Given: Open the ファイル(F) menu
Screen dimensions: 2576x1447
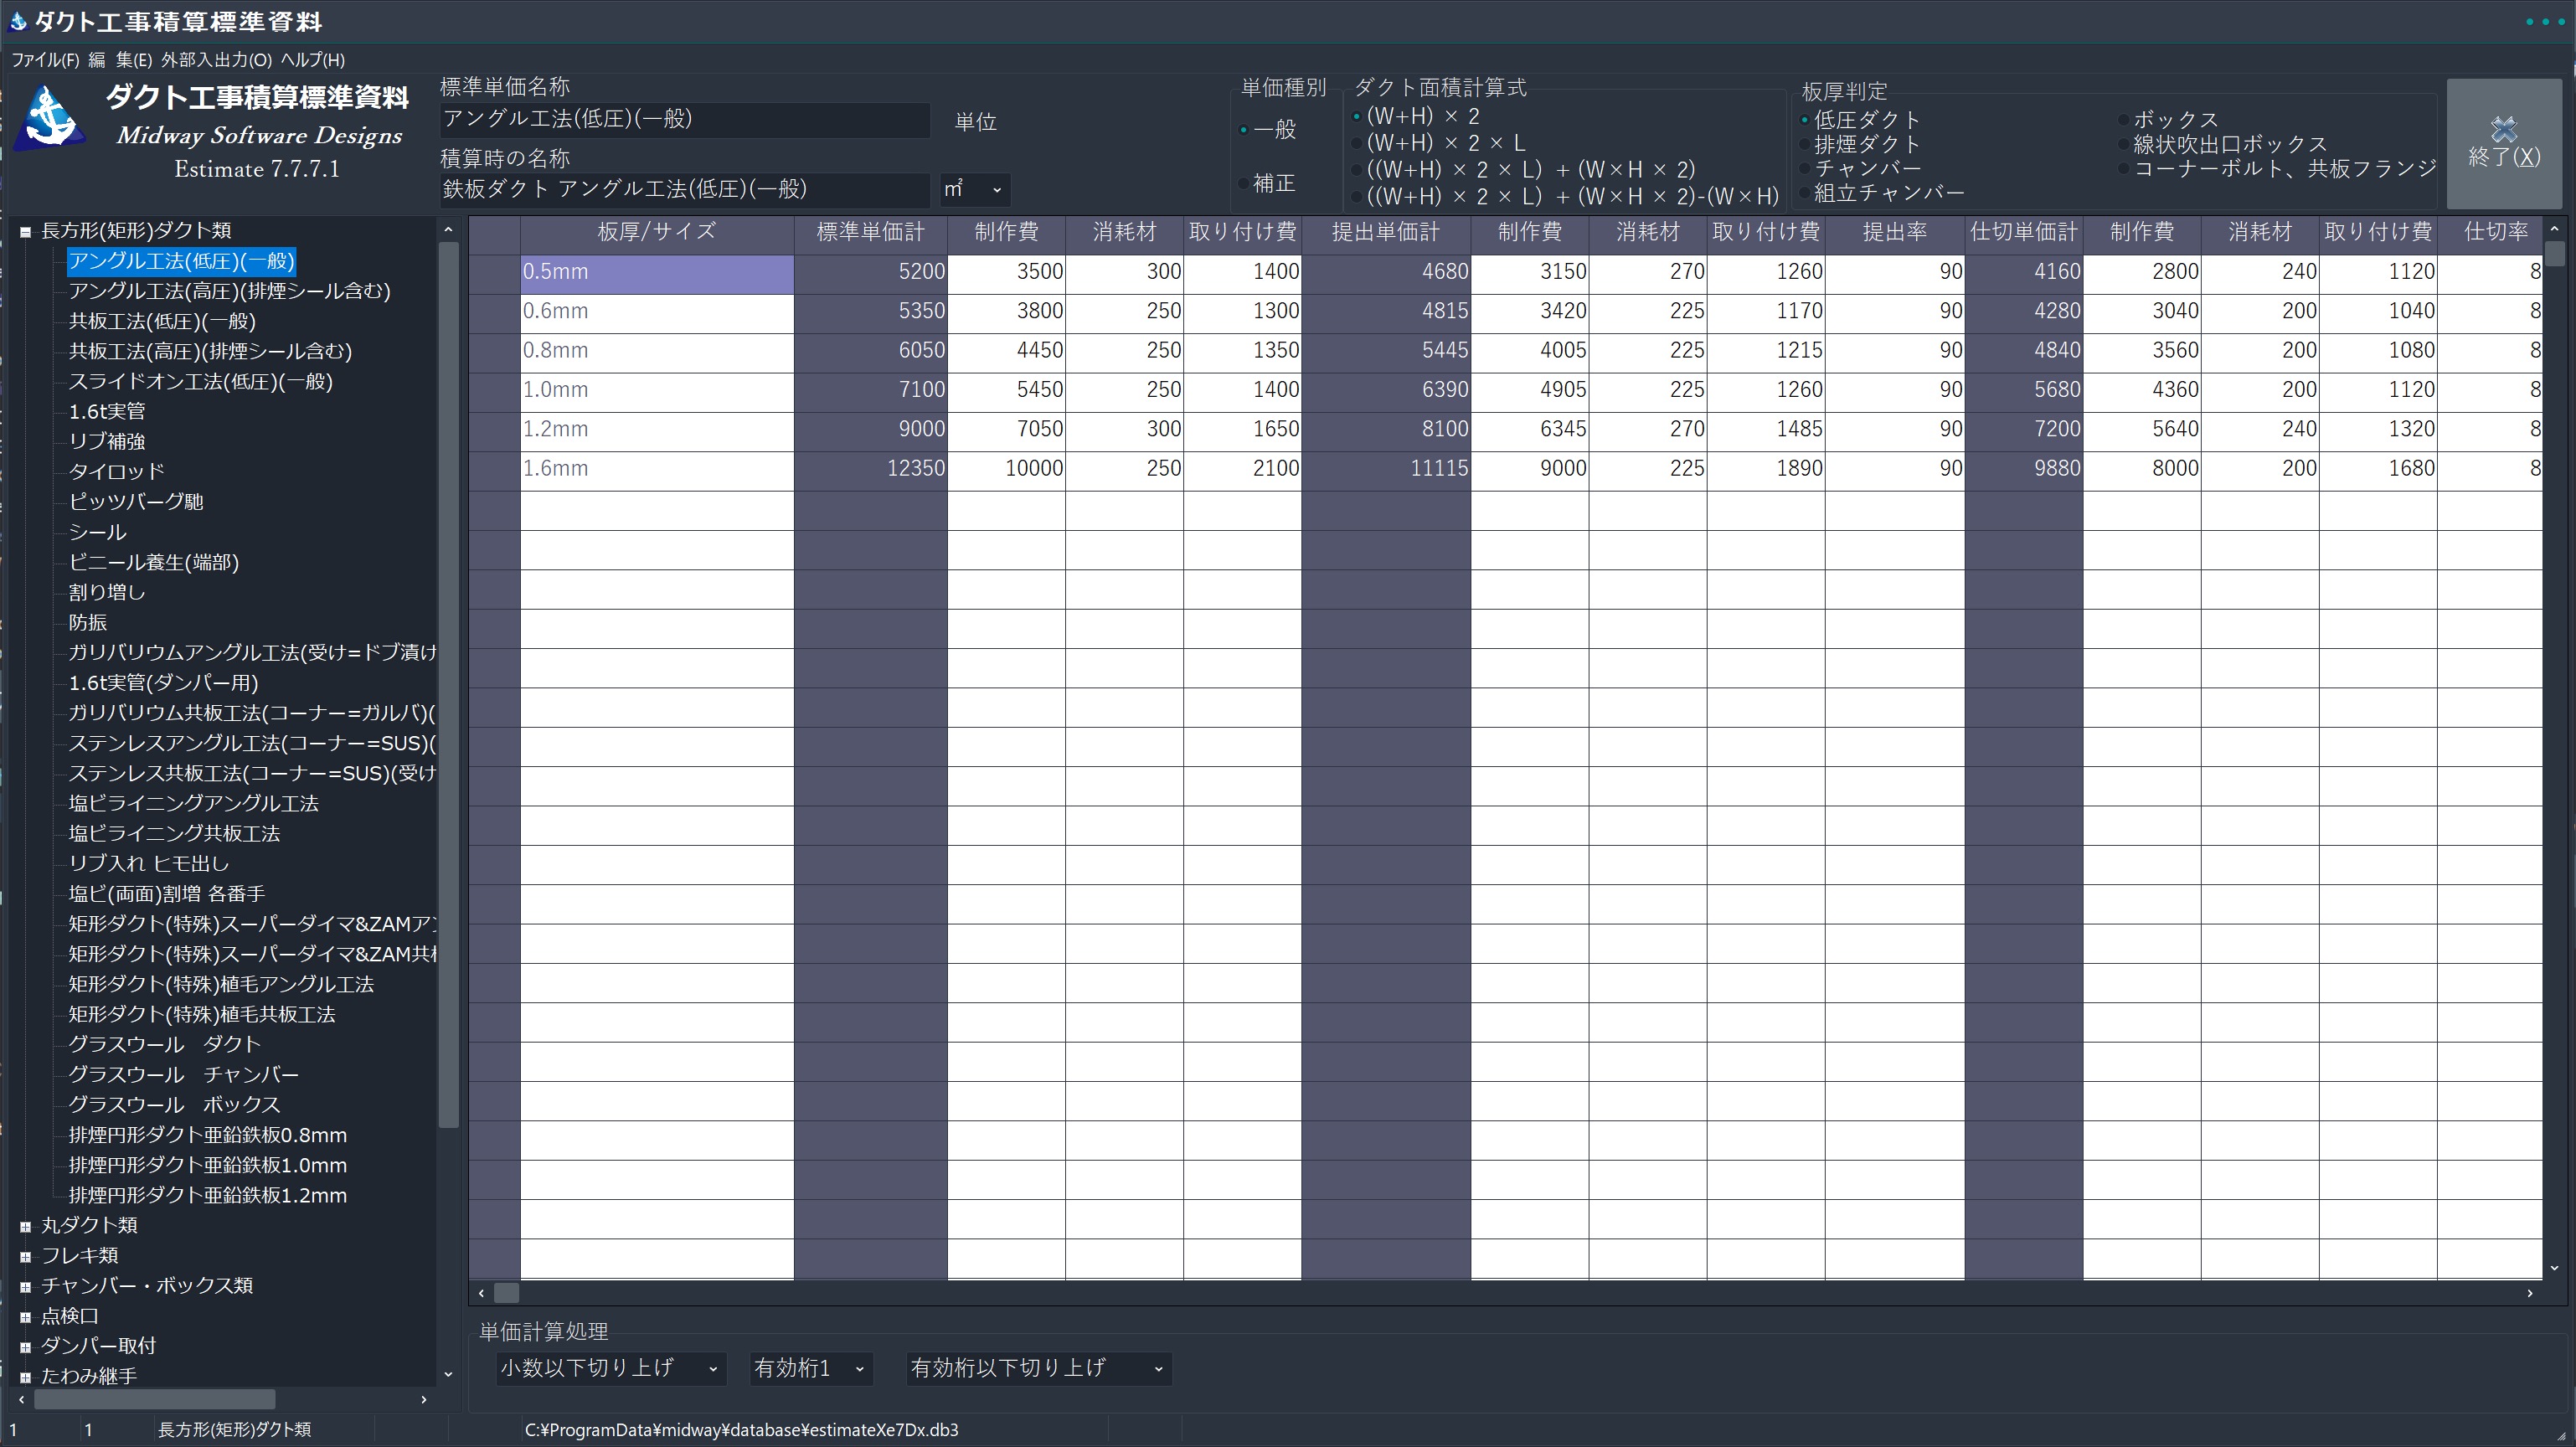Looking at the screenshot, I should [45, 60].
